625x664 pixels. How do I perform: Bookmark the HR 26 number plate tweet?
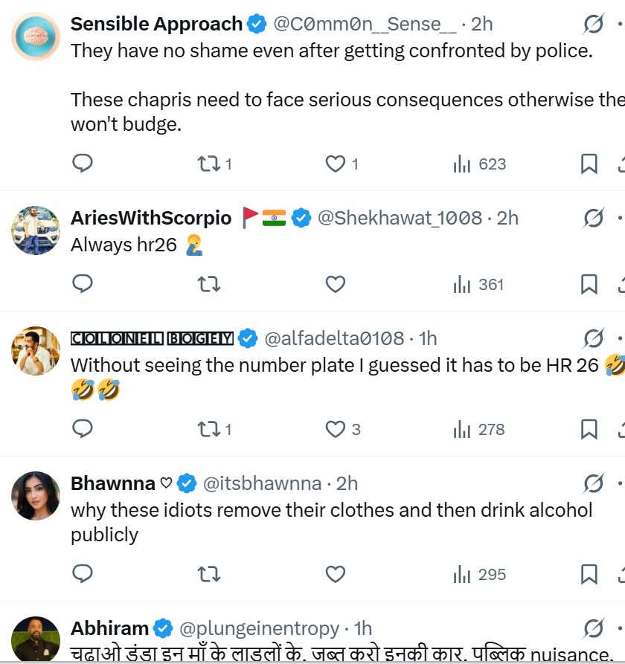coord(589,429)
